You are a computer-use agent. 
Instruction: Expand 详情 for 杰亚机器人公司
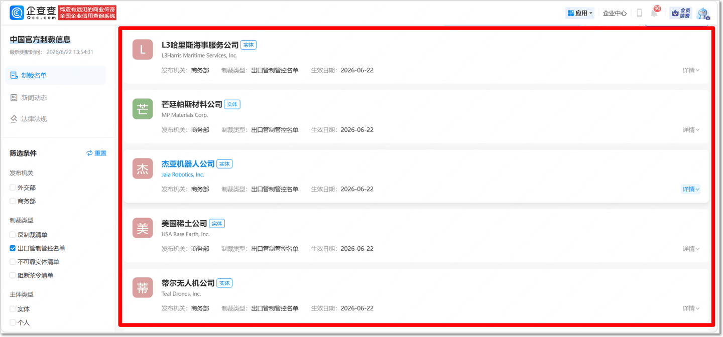click(x=691, y=189)
